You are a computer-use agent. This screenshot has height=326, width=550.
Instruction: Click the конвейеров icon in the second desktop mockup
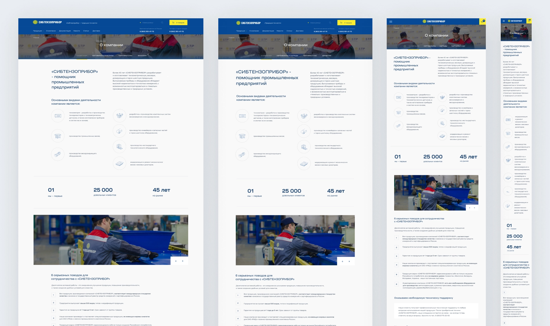pyautogui.click(x=304, y=132)
